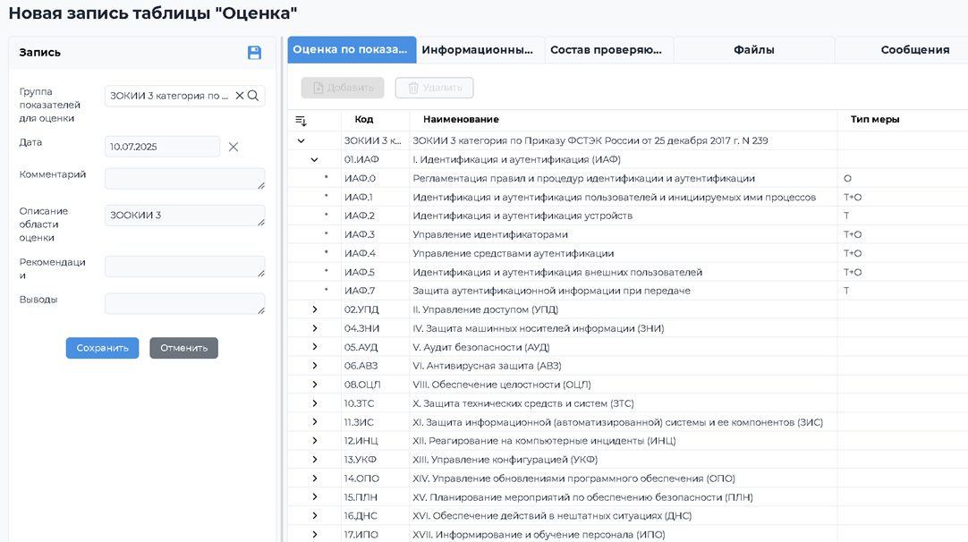Expand the 05.АУД group
This screenshot has width=968, height=542.
[x=314, y=347]
